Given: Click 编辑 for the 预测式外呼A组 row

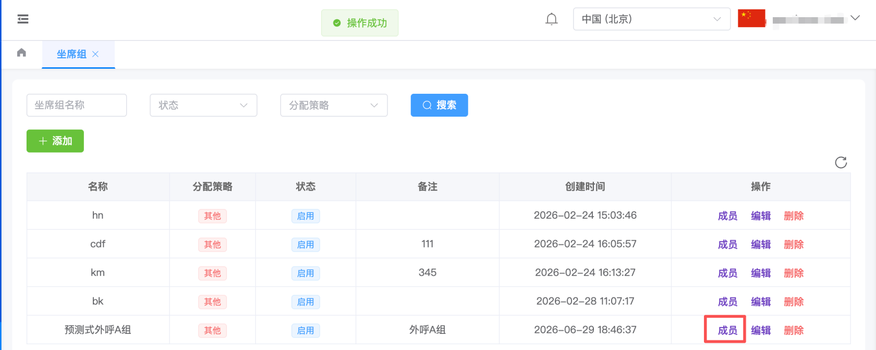Looking at the screenshot, I should (761, 331).
